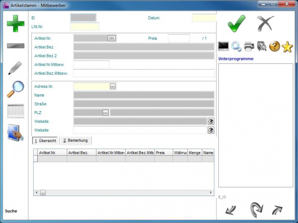Image resolution: width=298 pixels, height=223 pixels.
Task: Open Artikel.Nr. lookup button
Action: 112,38
